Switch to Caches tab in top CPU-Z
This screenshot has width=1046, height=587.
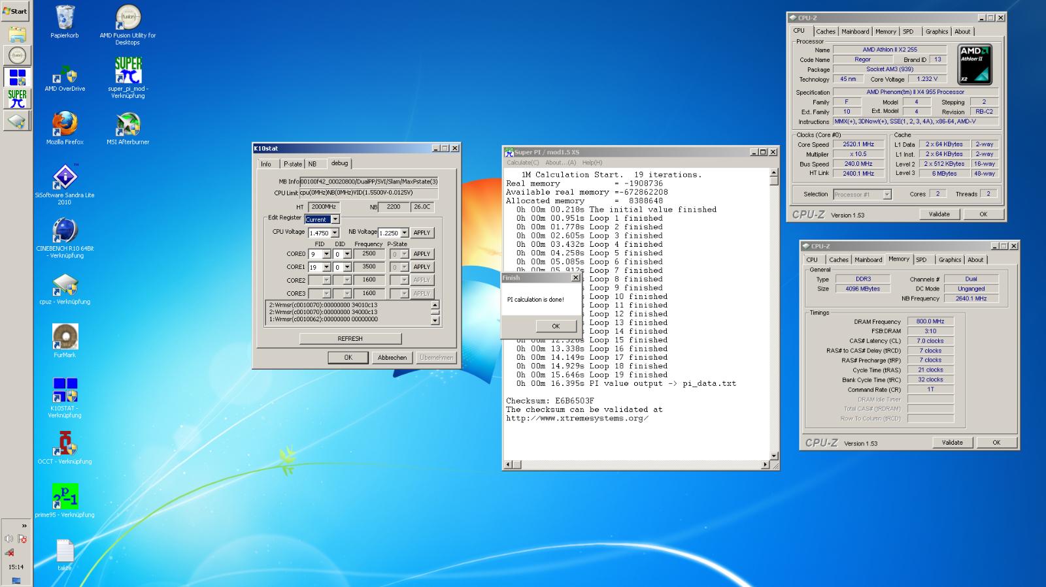(826, 31)
